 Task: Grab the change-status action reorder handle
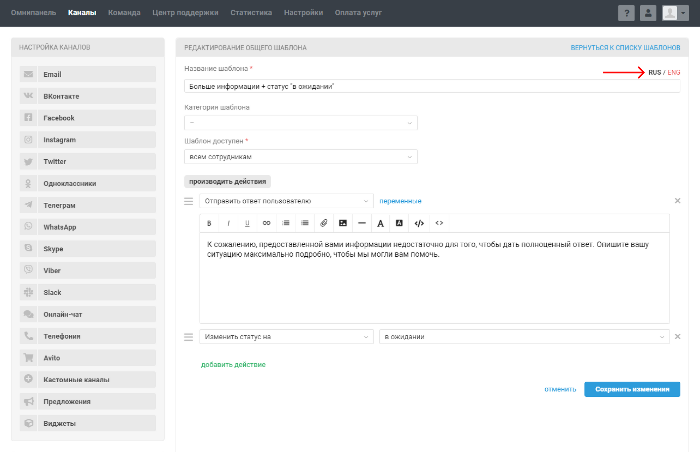tap(189, 337)
